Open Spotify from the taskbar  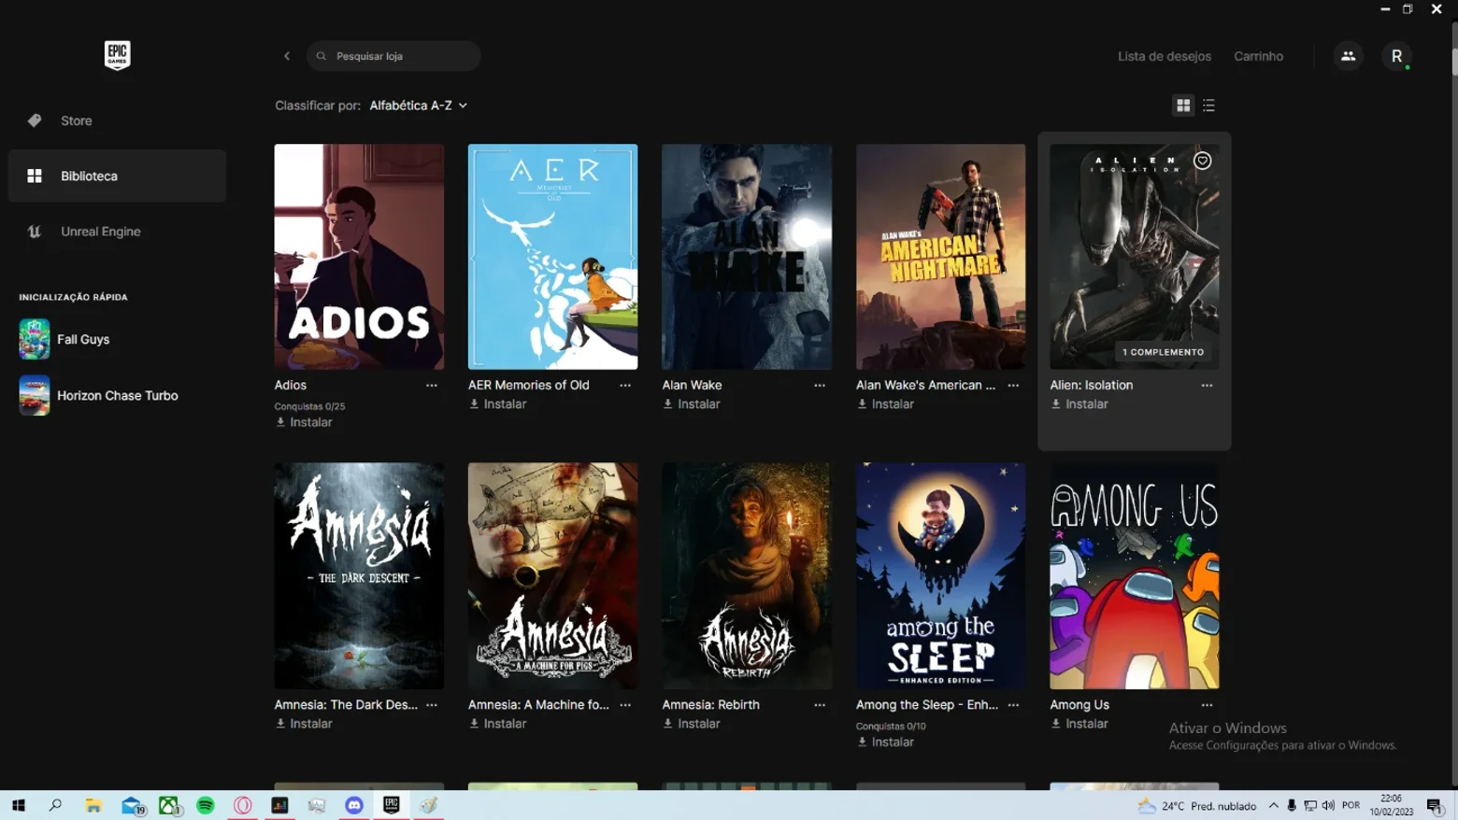[x=206, y=805]
